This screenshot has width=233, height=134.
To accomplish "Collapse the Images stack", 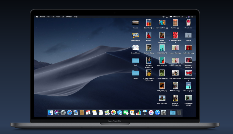I will (x=188, y=35).
